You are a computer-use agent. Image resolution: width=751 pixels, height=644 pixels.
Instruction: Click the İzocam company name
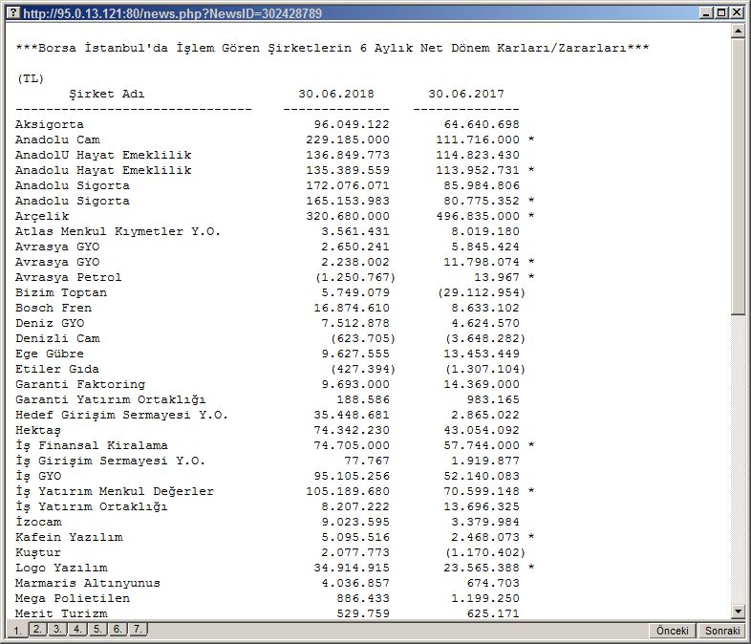[x=38, y=522]
